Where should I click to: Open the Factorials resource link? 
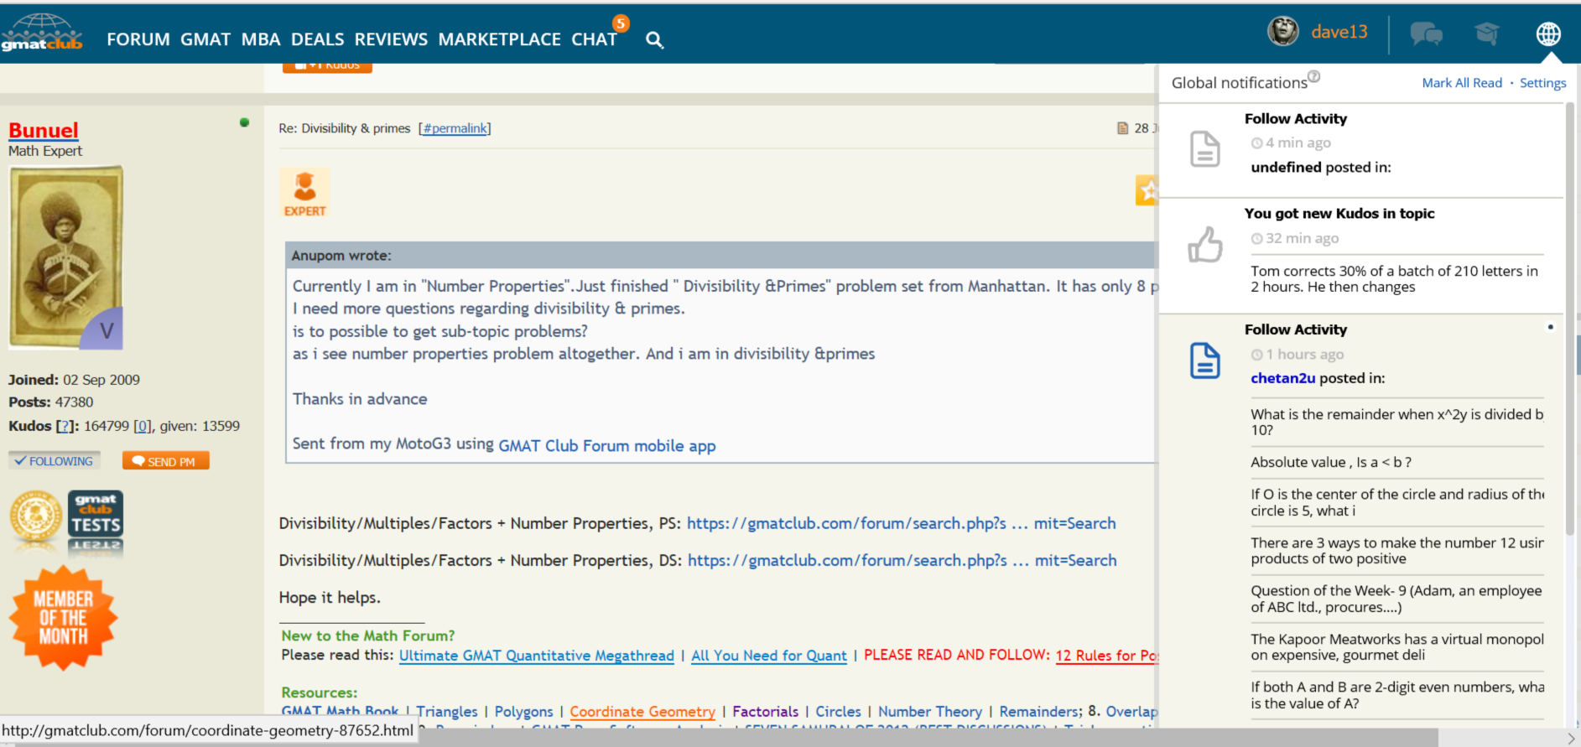pos(766,712)
